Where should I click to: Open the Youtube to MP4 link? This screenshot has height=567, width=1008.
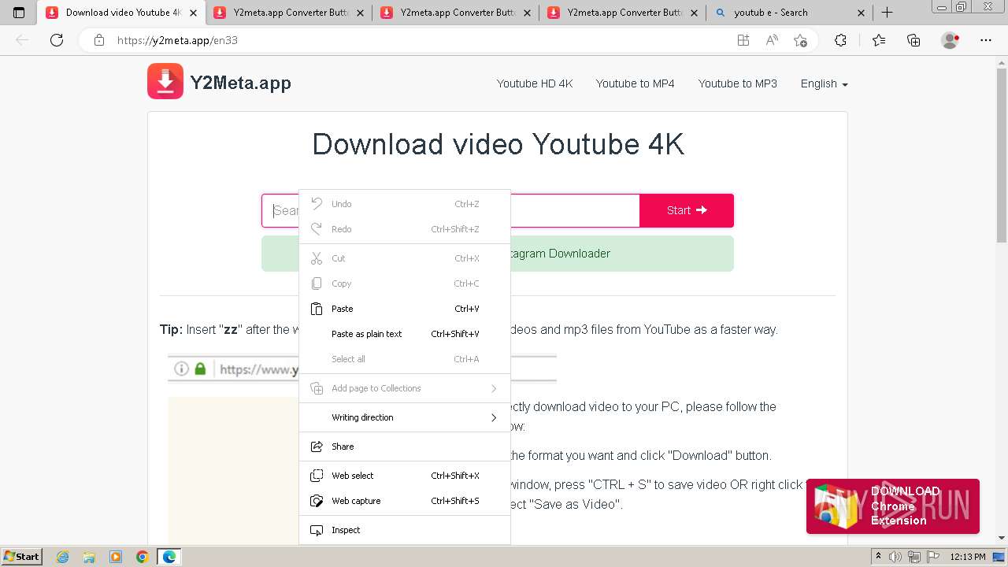(635, 83)
